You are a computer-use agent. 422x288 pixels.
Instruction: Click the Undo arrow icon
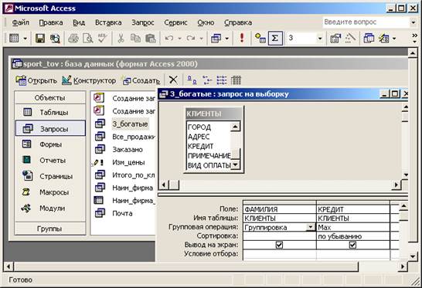click(169, 39)
